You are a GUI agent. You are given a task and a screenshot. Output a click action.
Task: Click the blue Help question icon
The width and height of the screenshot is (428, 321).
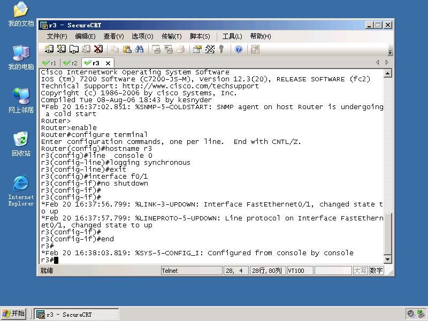239,49
